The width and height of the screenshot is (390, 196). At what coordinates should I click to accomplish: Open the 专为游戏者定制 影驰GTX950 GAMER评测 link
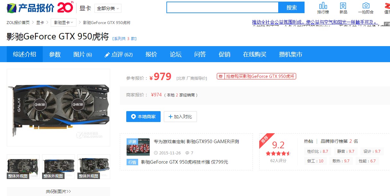[x=196, y=142]
